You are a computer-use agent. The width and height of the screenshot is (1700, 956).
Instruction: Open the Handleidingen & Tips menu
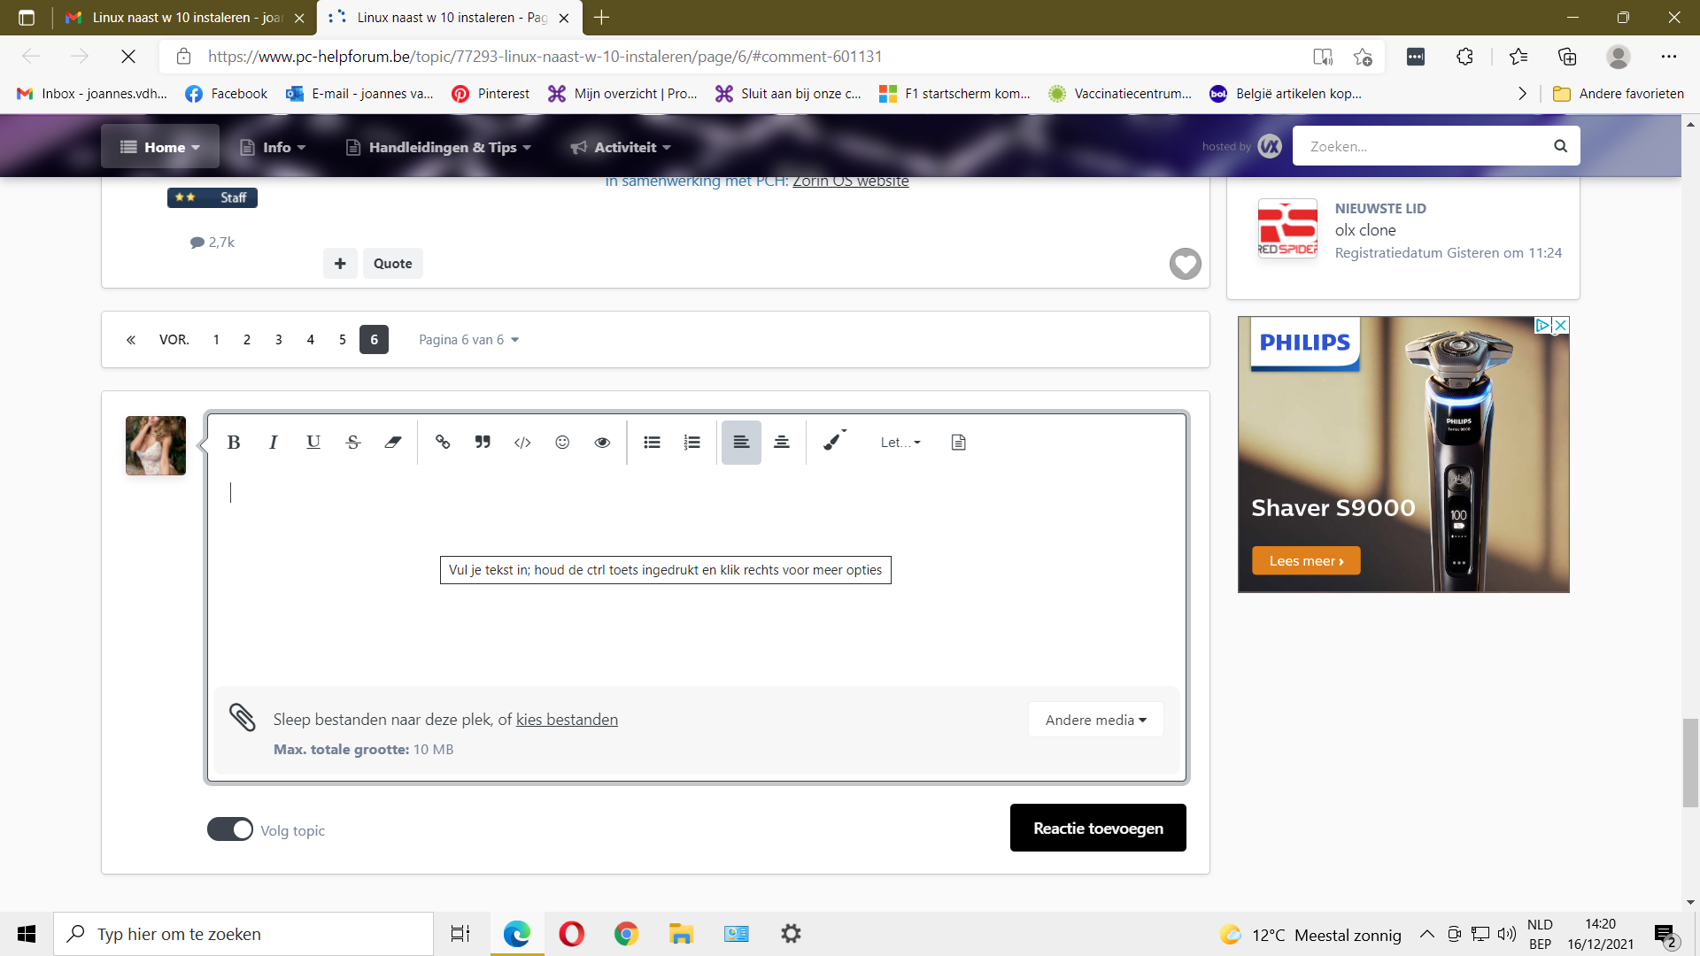[439, 147]
